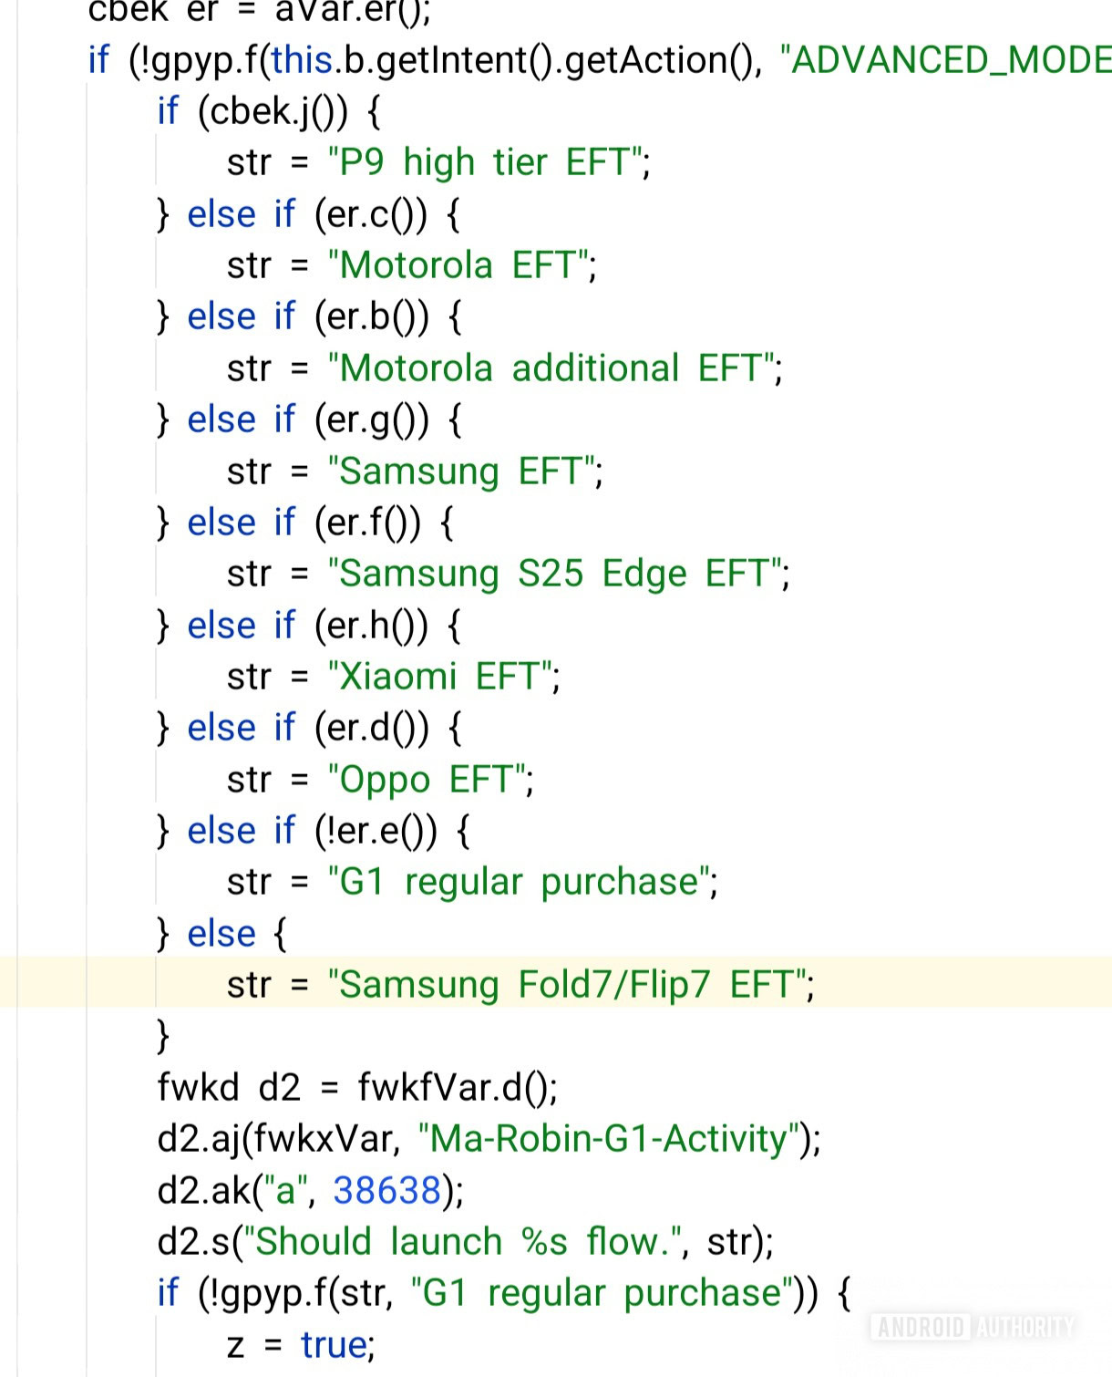
Task: Click the "Samsung S25 Edge EFT" string
Action: point(558,574)
